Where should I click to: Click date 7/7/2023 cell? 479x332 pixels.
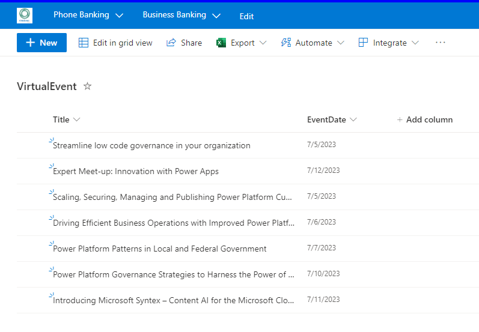(x=322, y=248)
